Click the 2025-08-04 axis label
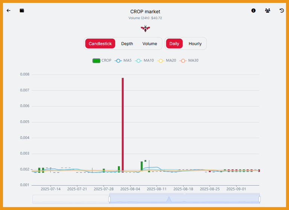The width and height of the screenshot is (289, 210). coord(130,189)
